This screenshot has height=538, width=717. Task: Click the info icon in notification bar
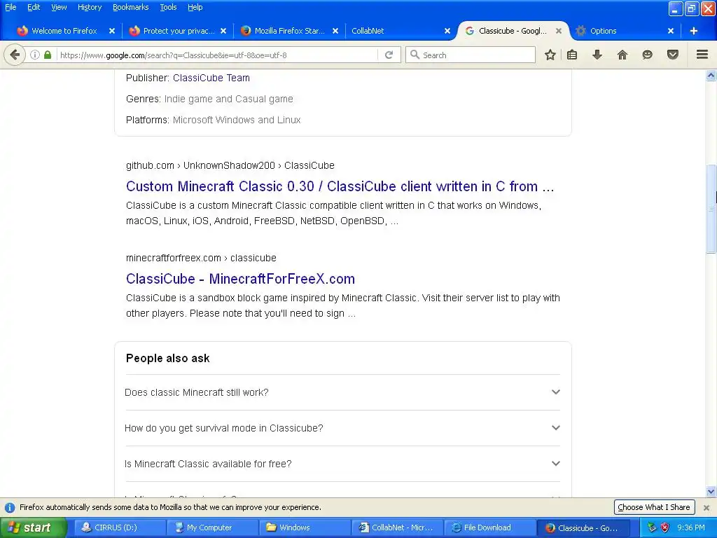pyautogui.click(x=10, y=507)
